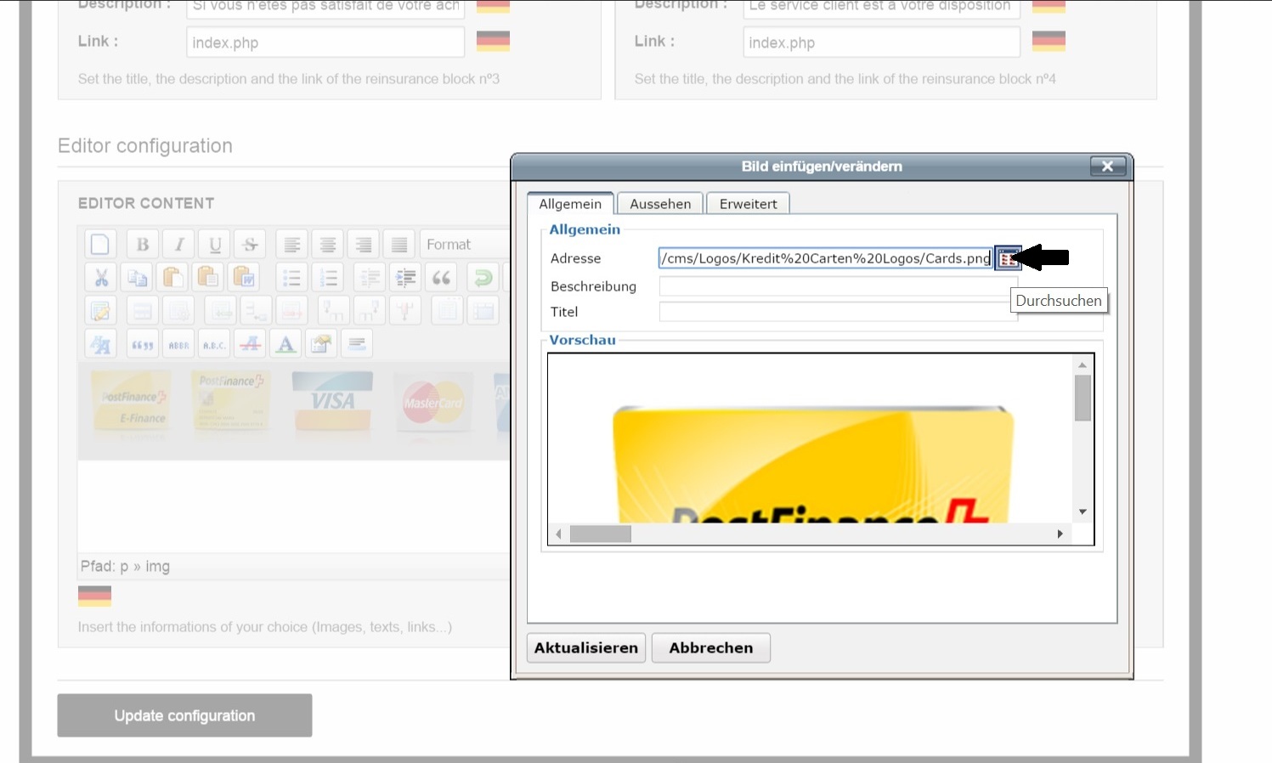Viewport: 1272px width, 763px height.
Task: Decrease indent with the outdent icon
Action: click(370, 278)
